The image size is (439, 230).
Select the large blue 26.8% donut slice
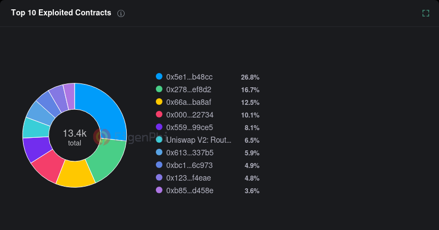pyautogui.click(x=107, y=109)
